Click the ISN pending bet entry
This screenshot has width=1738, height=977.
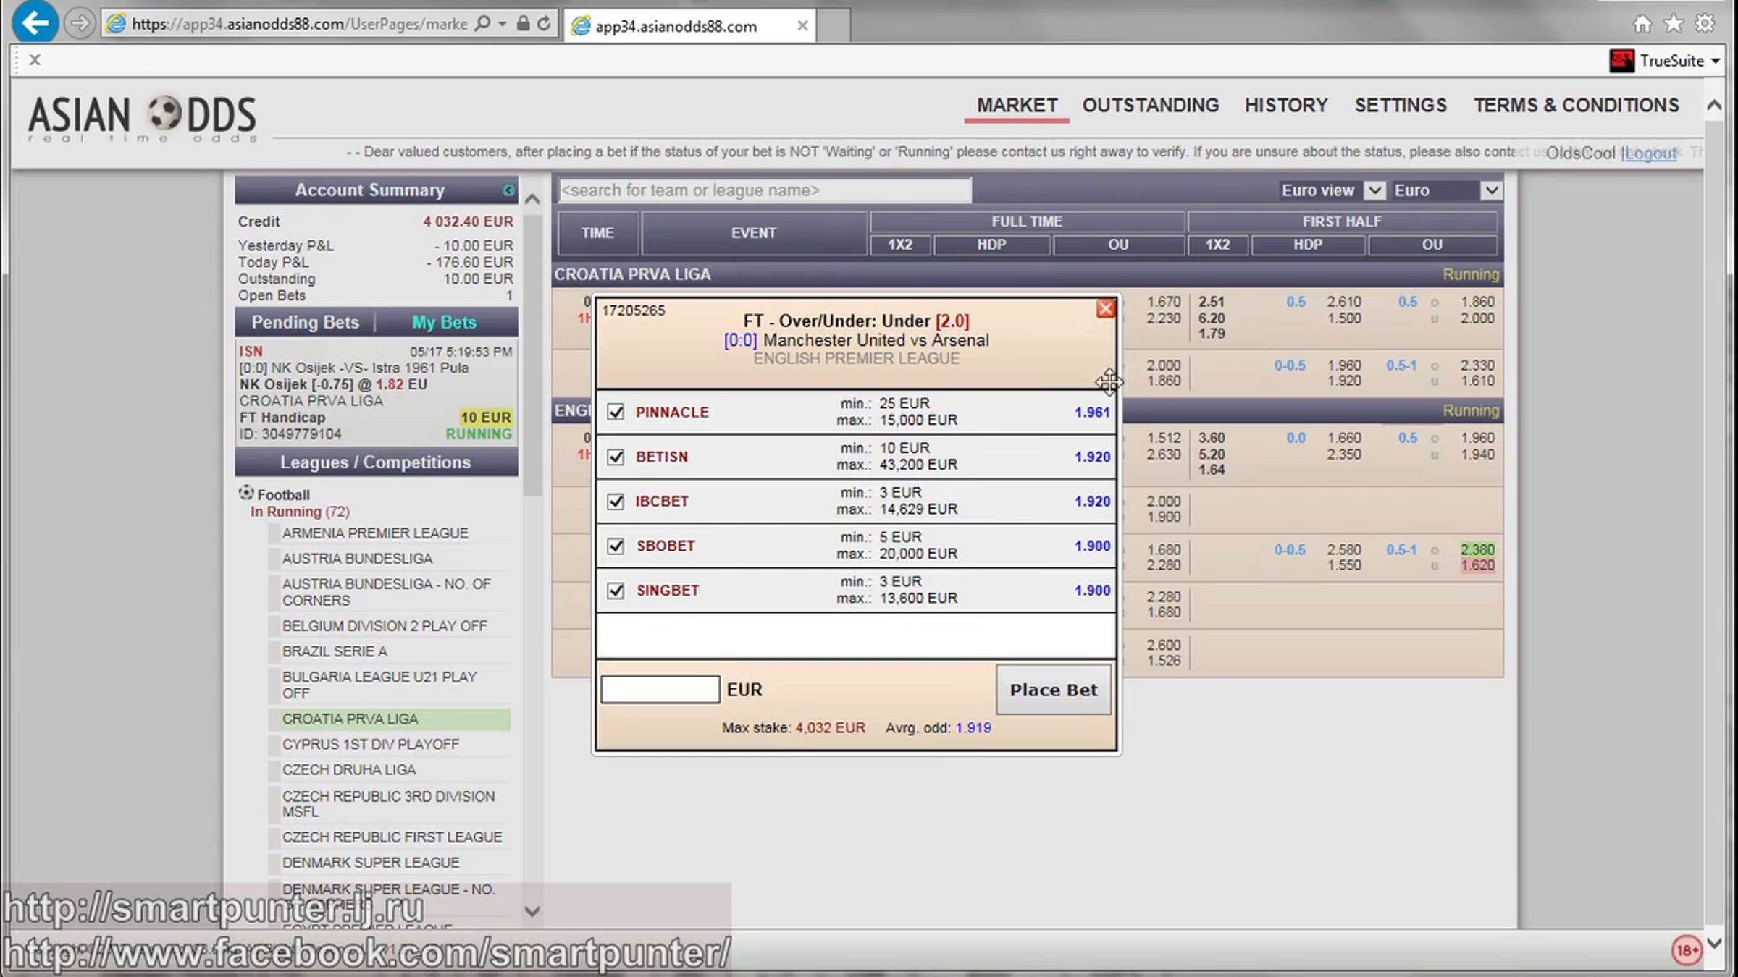[x=376, y=392]
